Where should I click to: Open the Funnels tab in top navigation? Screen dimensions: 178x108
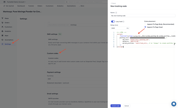pos(31,6)
